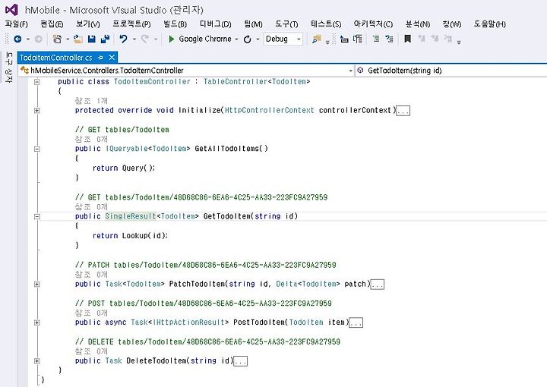
Task: Click the Save All icon
Action: click(x=105, y=39)
